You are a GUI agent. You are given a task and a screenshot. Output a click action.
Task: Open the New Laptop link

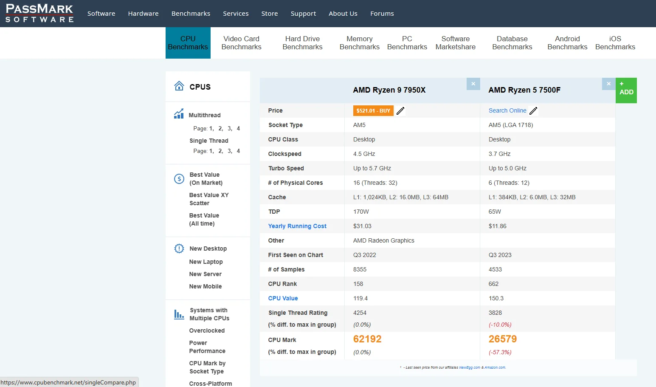point(206,262)
